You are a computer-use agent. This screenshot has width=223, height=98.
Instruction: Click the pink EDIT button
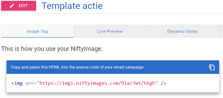(19, 6)
